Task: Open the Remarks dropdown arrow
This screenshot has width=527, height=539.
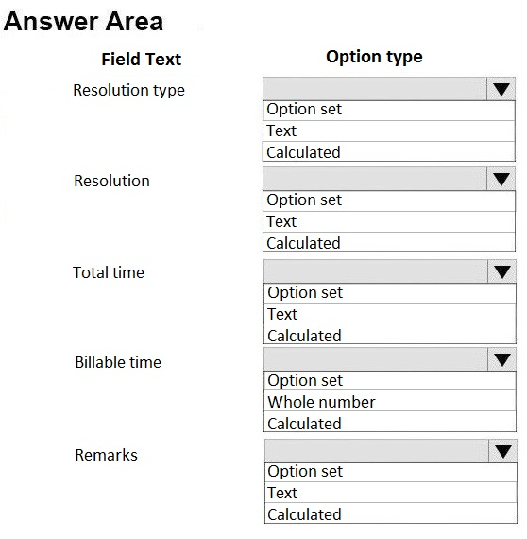Action: 503,451
